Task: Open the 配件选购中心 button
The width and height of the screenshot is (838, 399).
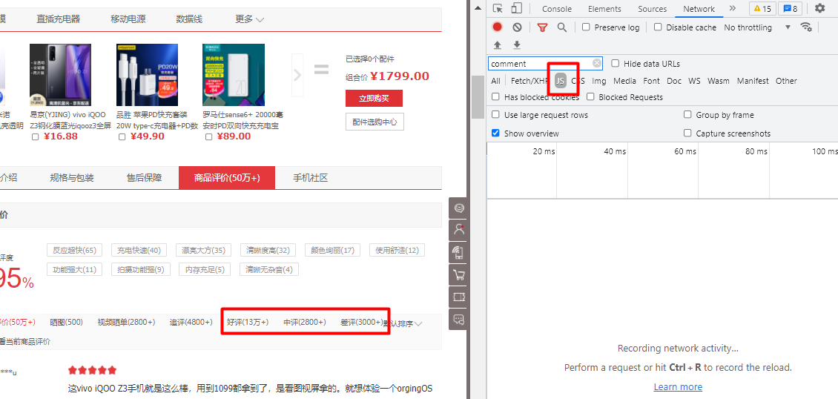Action: point(374,122)
